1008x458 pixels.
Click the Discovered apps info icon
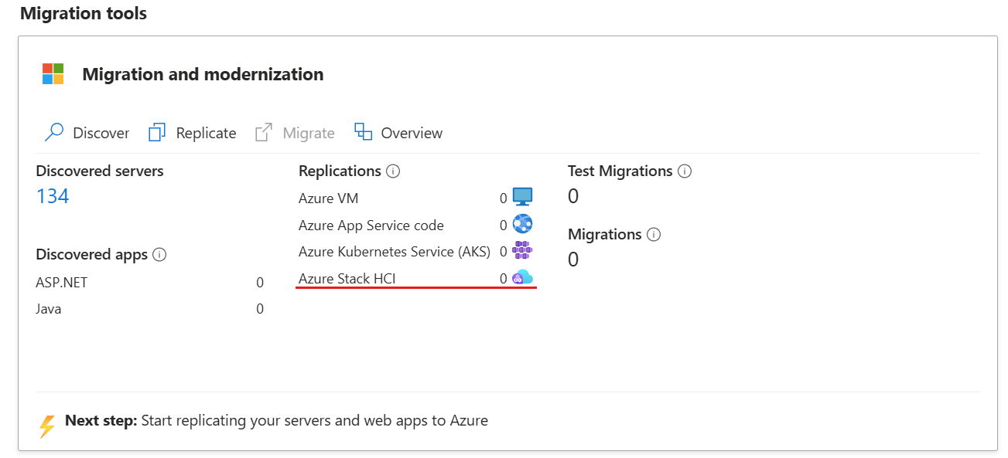coord(159,254)
